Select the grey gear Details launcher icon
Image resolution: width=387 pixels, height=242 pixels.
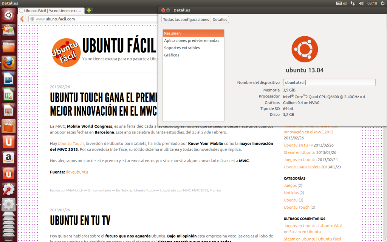tap(9, 205)
